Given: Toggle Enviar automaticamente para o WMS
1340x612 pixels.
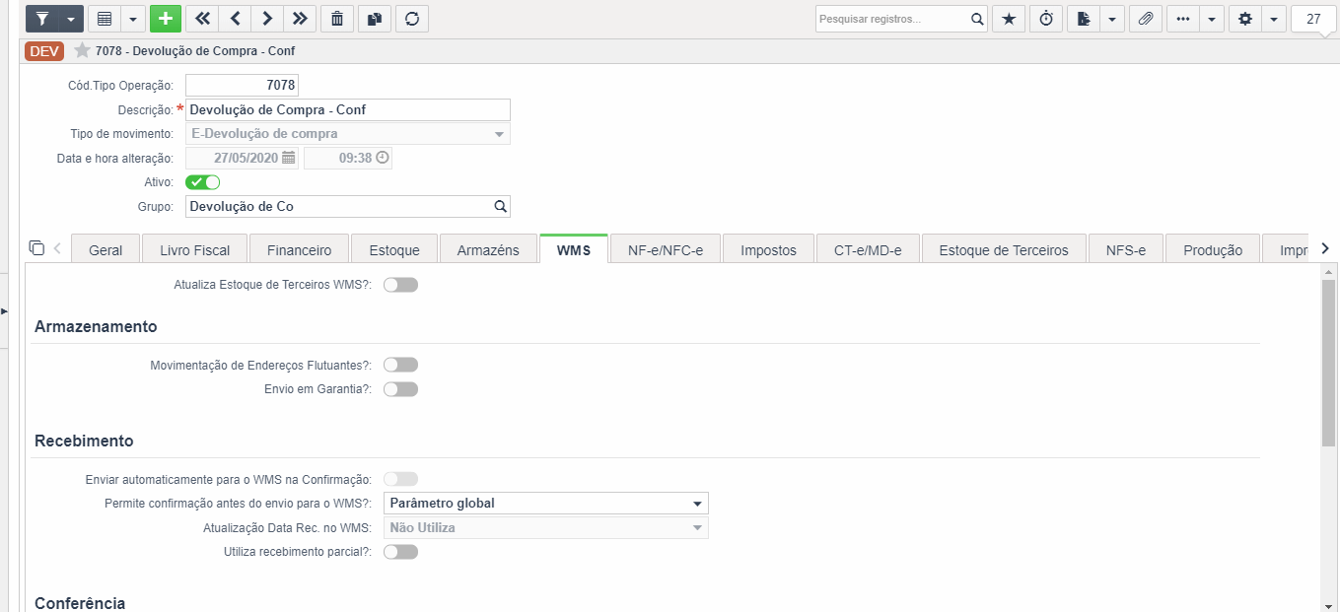Looking at the screenshot, I should [x=400, y=479].
